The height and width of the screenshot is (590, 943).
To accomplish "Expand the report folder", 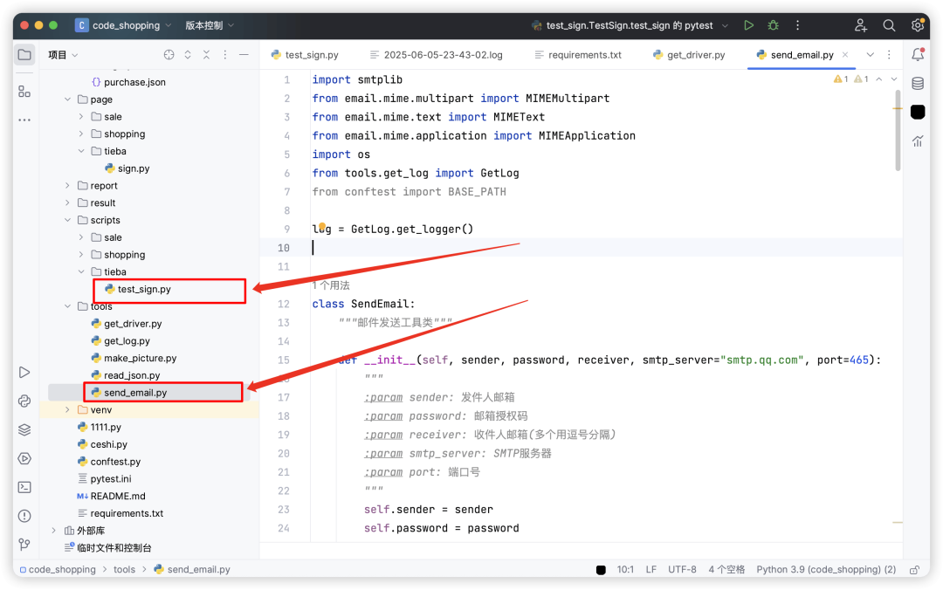I will click(67, 186).
